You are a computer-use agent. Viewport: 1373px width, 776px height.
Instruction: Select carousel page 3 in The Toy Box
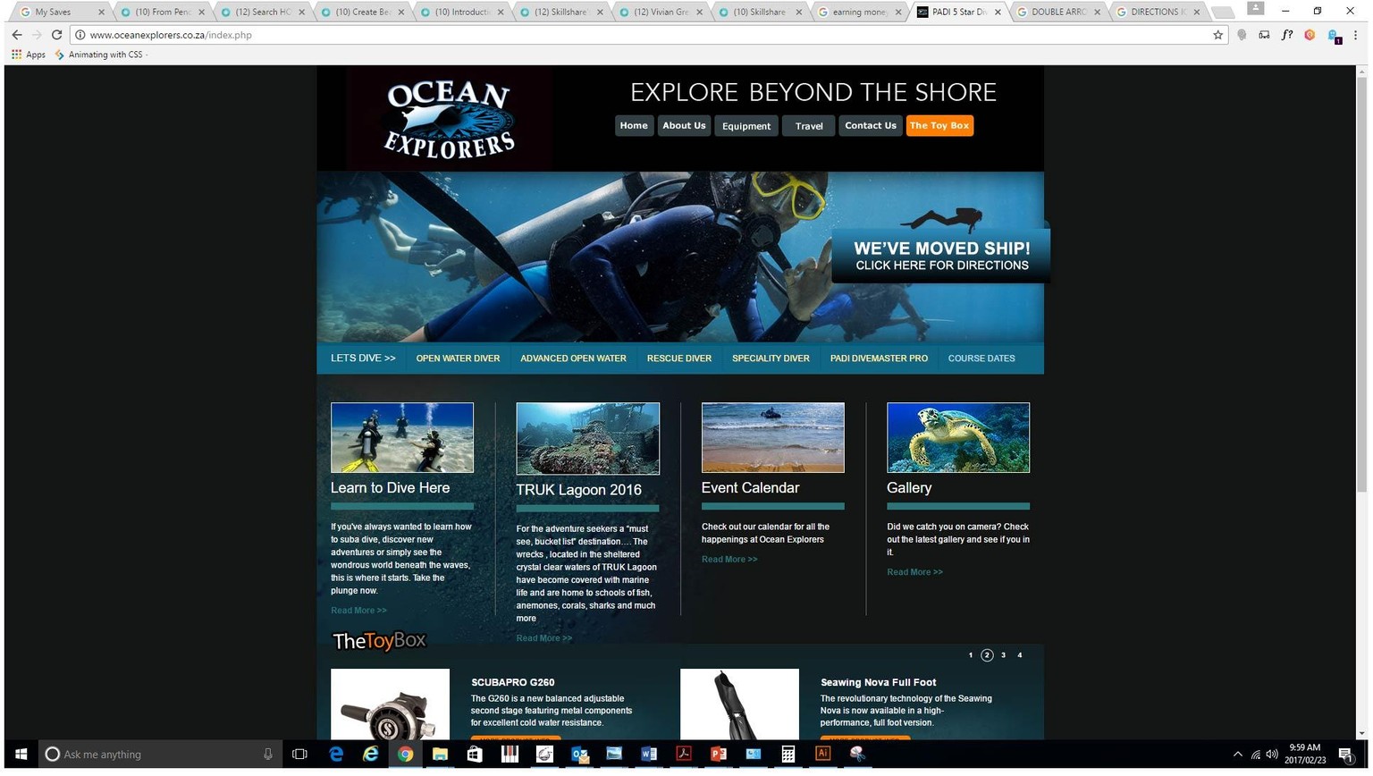pyautogui.click(x=1003, y=655)
